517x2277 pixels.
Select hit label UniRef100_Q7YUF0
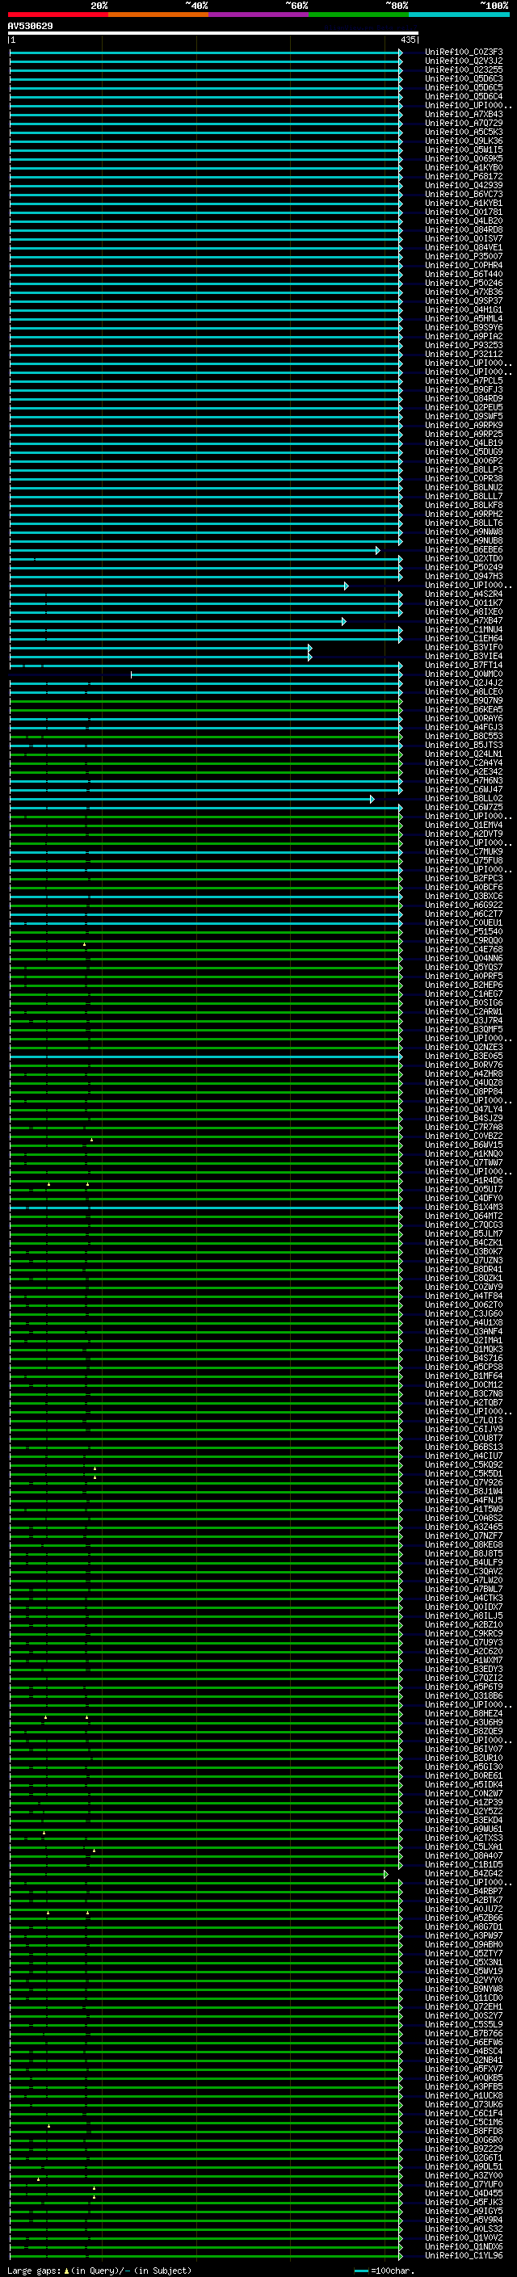pyautogui.click(x=464, y=2184)
